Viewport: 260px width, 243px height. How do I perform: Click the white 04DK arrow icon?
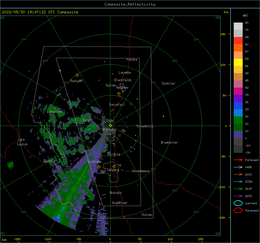click(x=238, y=167)
